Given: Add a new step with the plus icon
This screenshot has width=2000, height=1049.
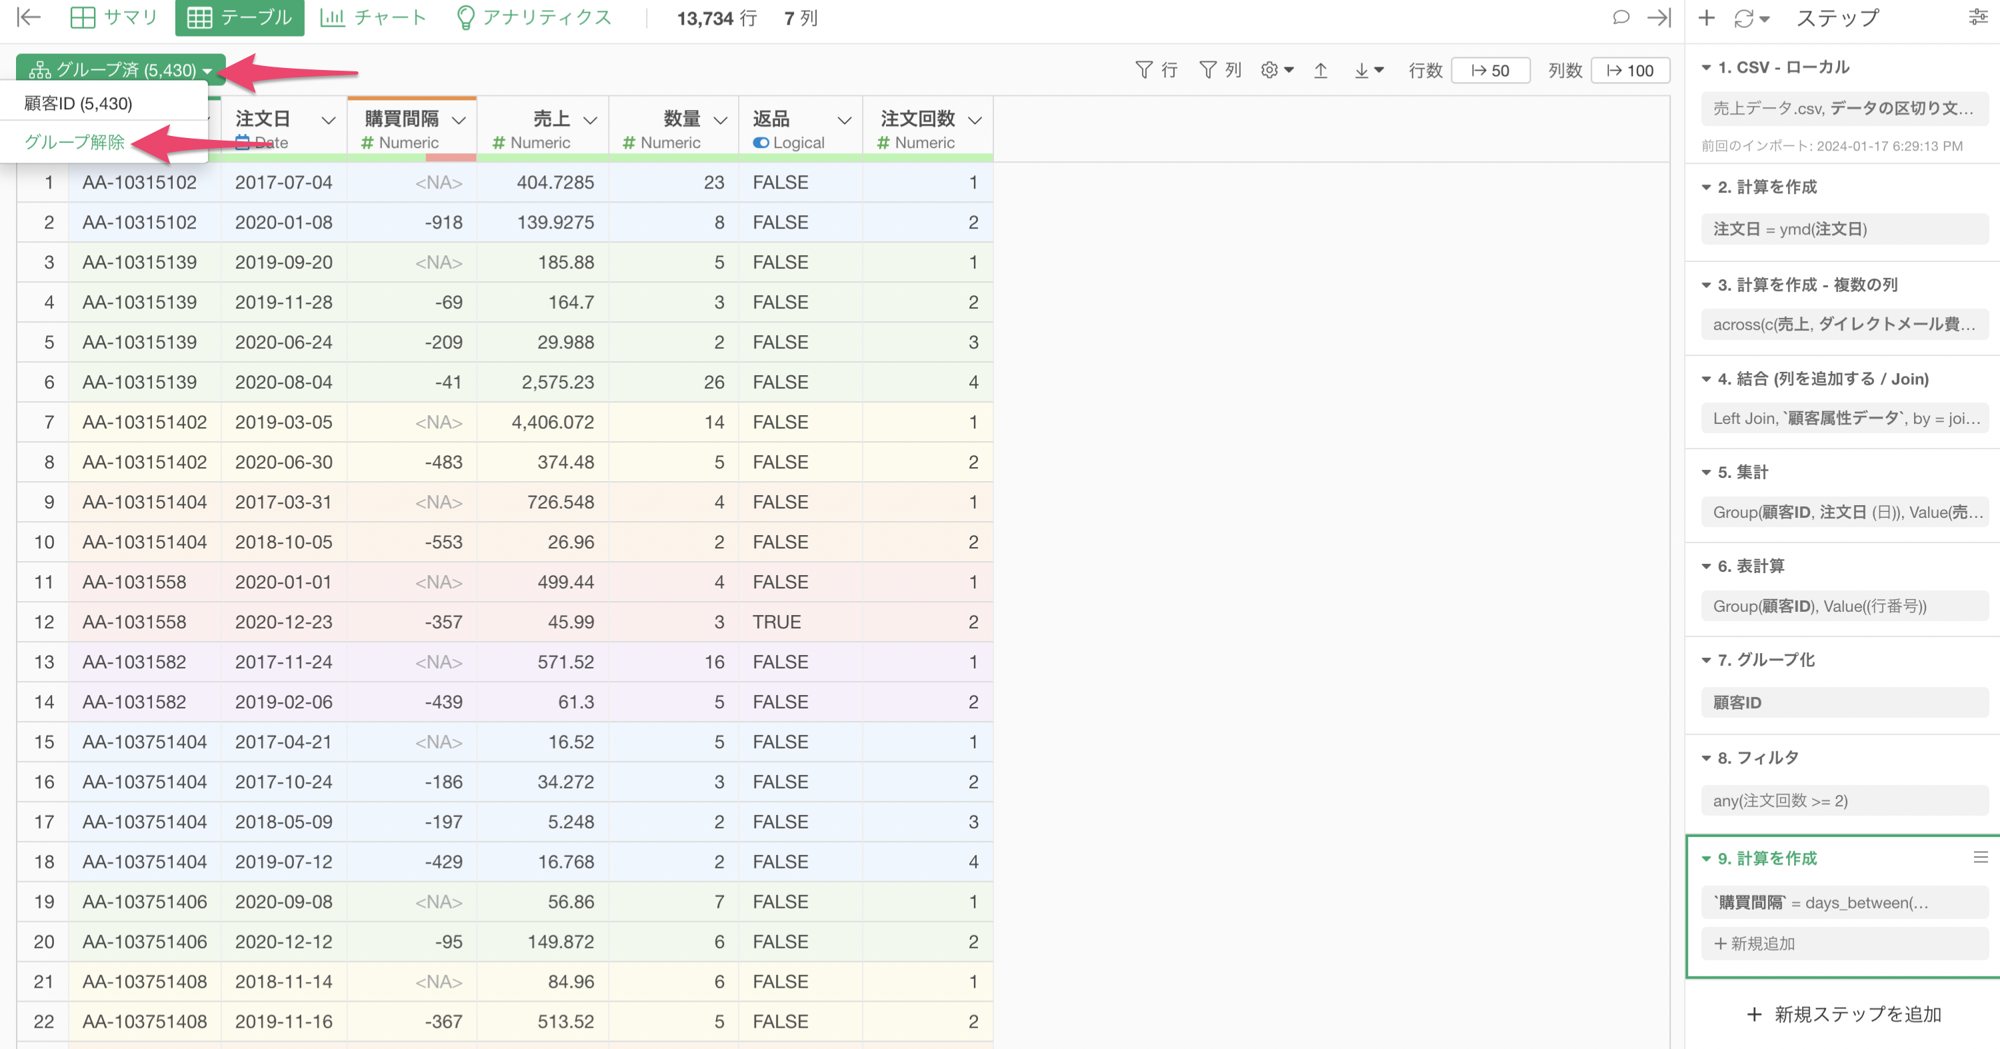Looking at the screenshot, I should 1707,17.
